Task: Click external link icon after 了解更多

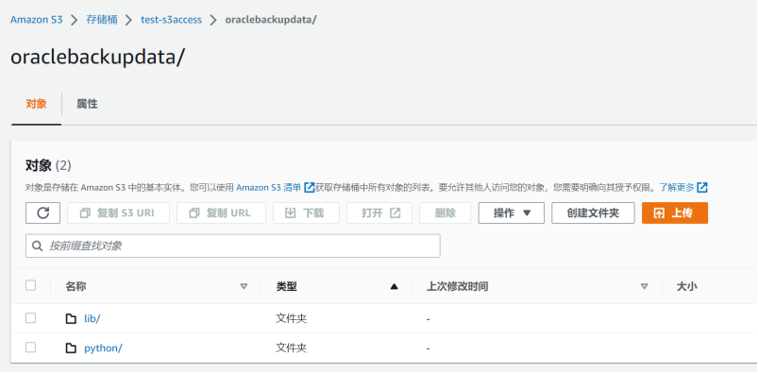Action: (702, 187)
